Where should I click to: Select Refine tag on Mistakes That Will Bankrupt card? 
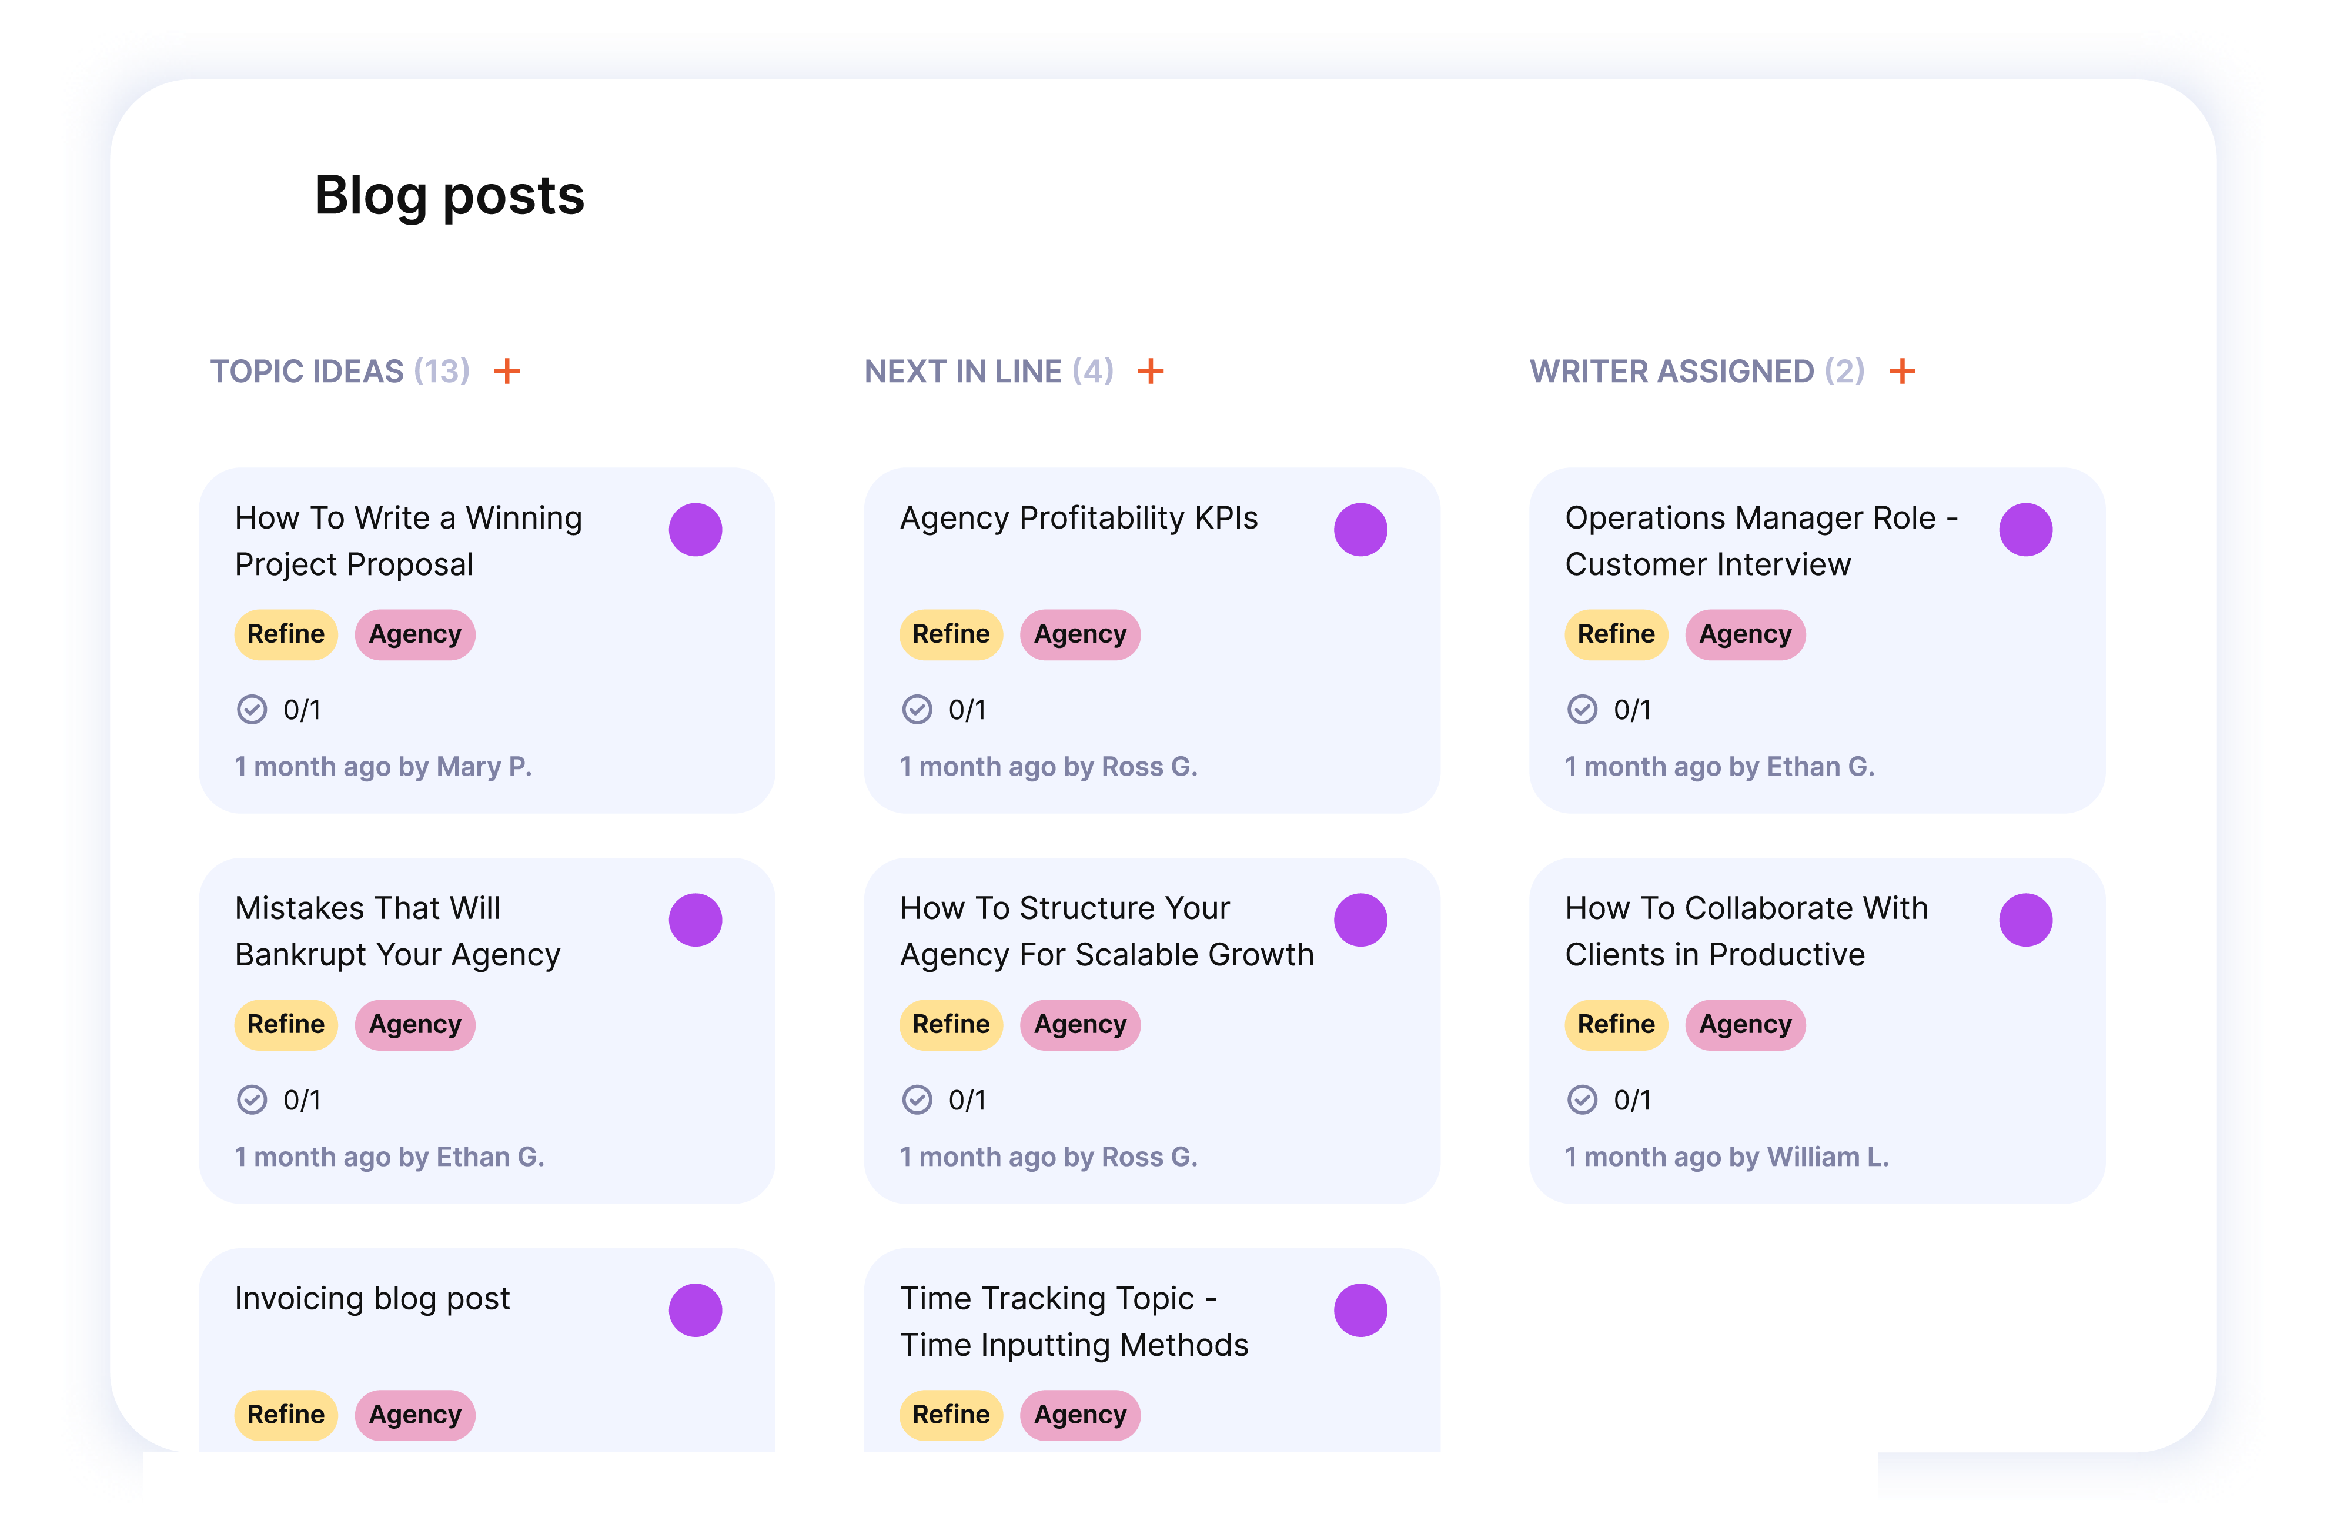[x=286, y=1025]
